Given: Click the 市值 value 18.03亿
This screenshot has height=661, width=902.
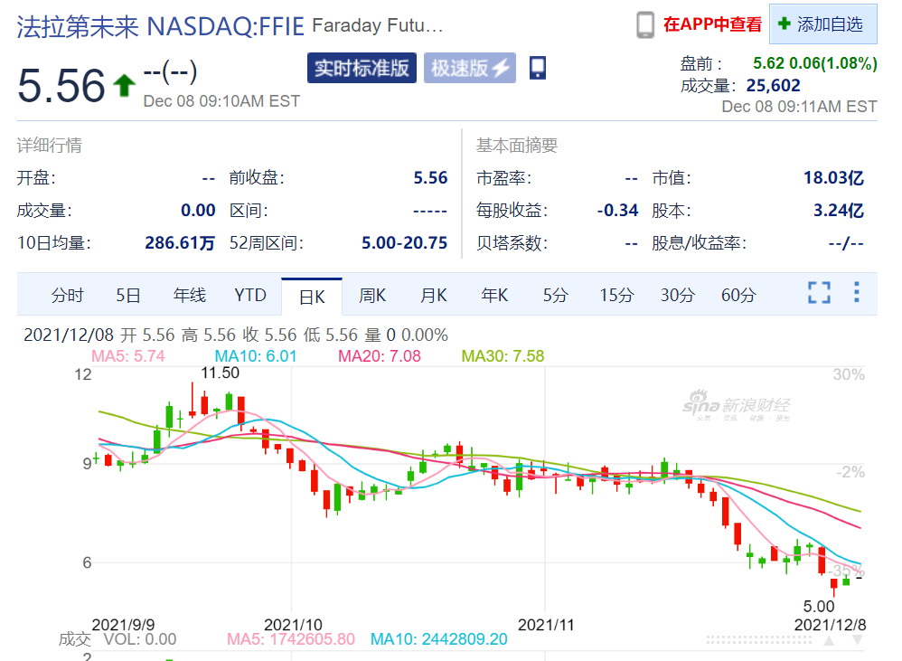Looking at the screenshot, I should [833, 178].
